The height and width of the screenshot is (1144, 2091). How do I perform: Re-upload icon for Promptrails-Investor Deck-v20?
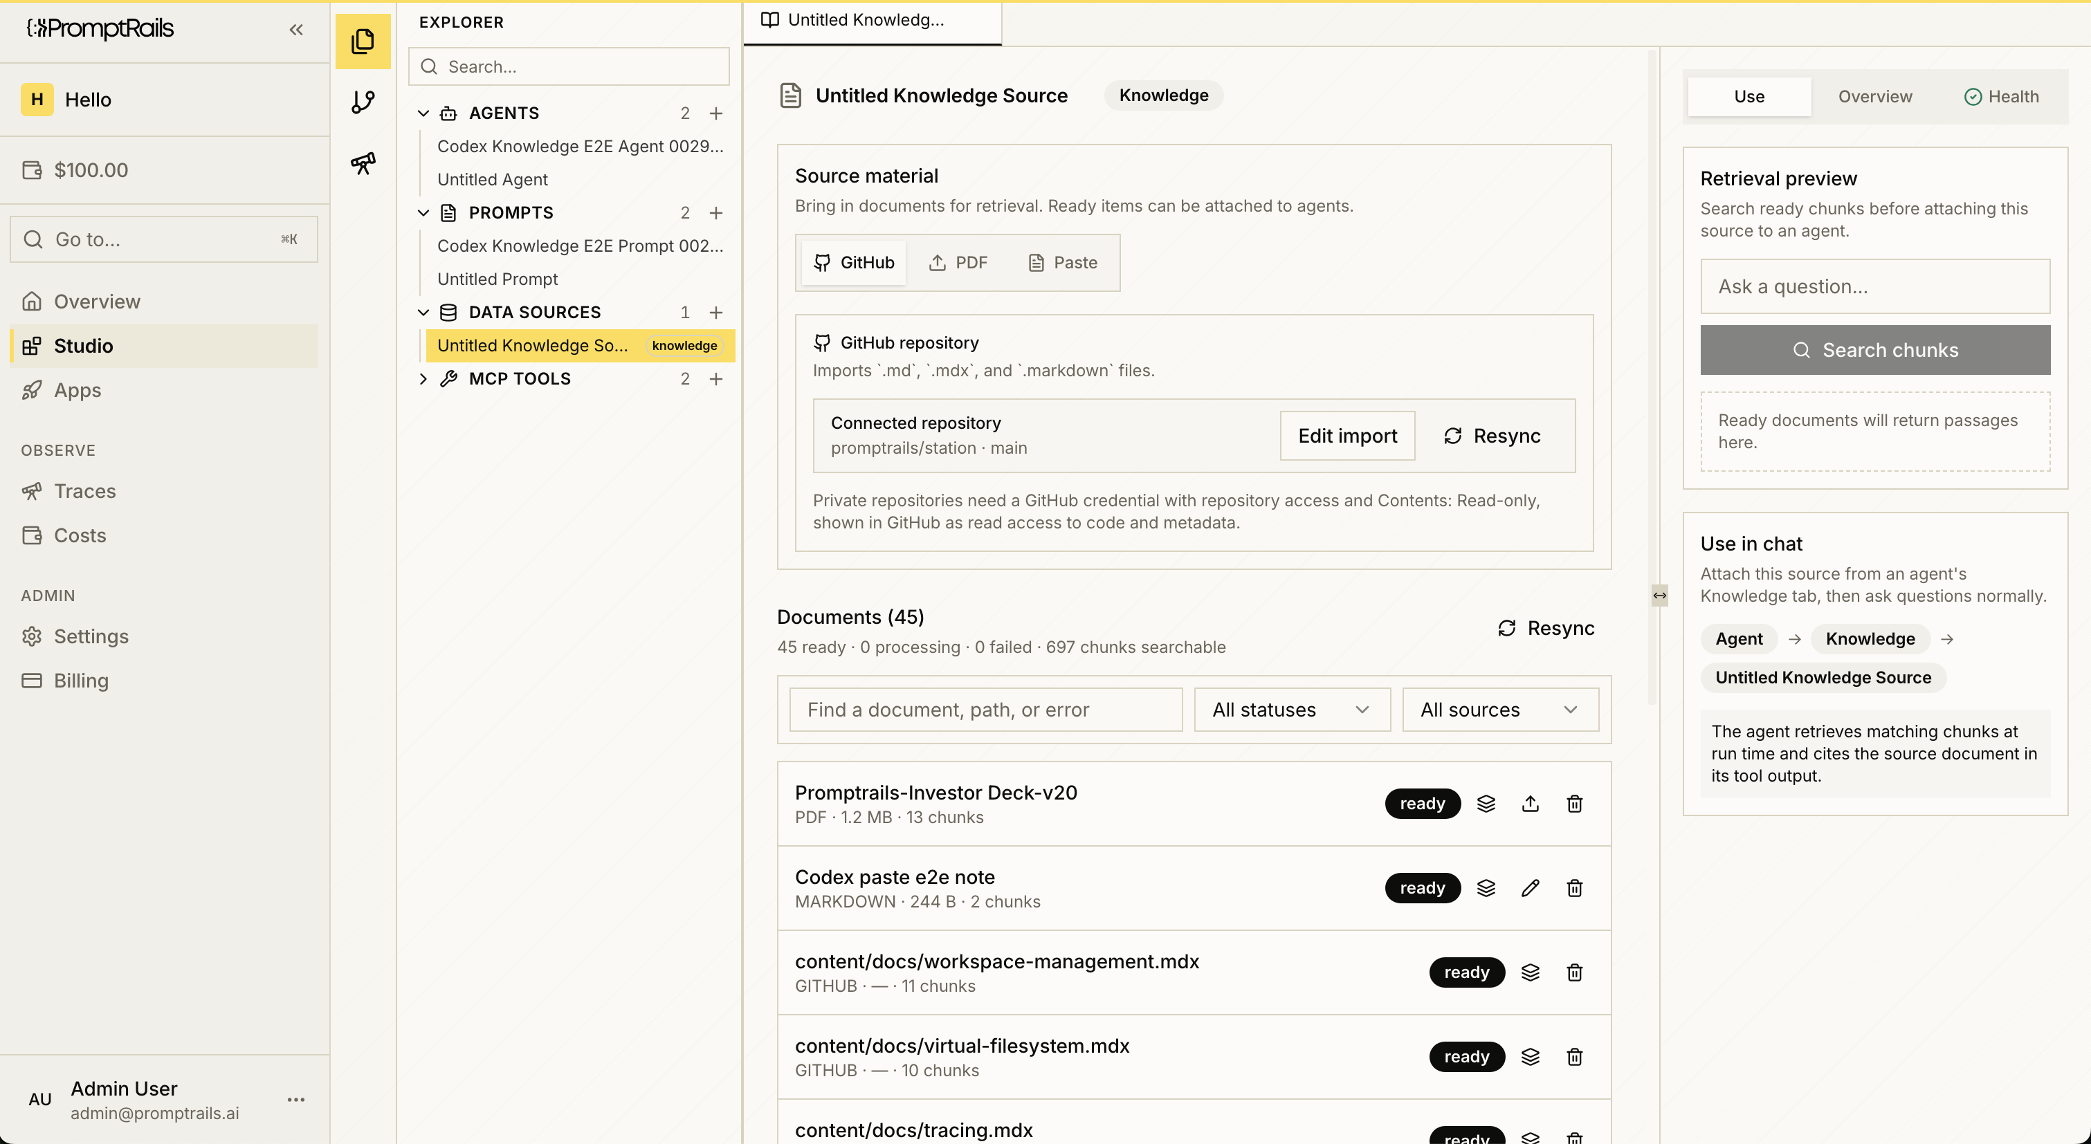1530,803
